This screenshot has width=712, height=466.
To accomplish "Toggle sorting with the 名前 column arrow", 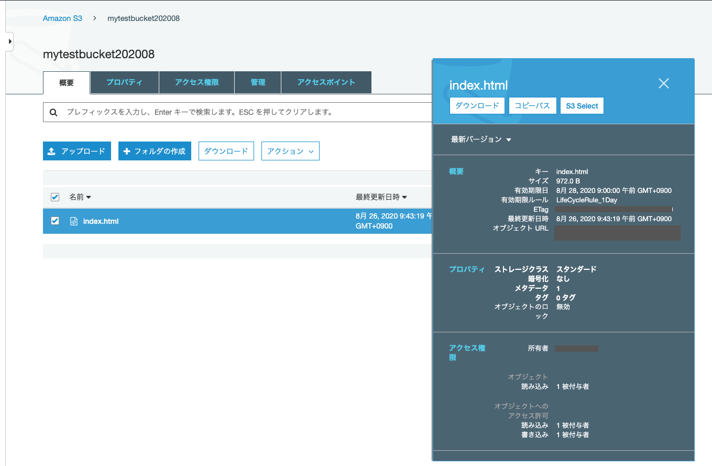I will click(x=89, y=197).
